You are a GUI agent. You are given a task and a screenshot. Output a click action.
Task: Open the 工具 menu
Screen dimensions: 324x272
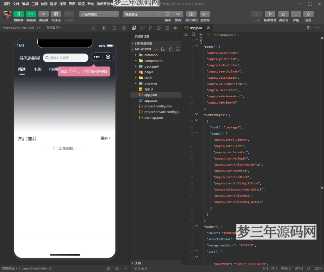(x=35, y=4)
